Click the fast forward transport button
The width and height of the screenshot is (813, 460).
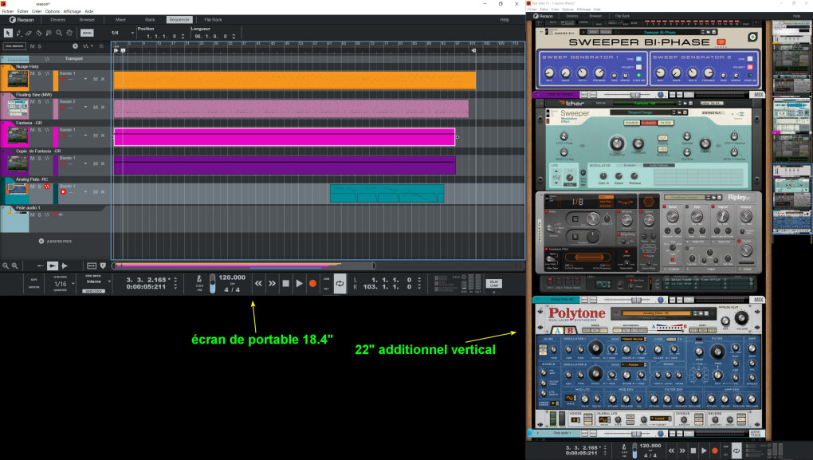[x=273, y=283]
